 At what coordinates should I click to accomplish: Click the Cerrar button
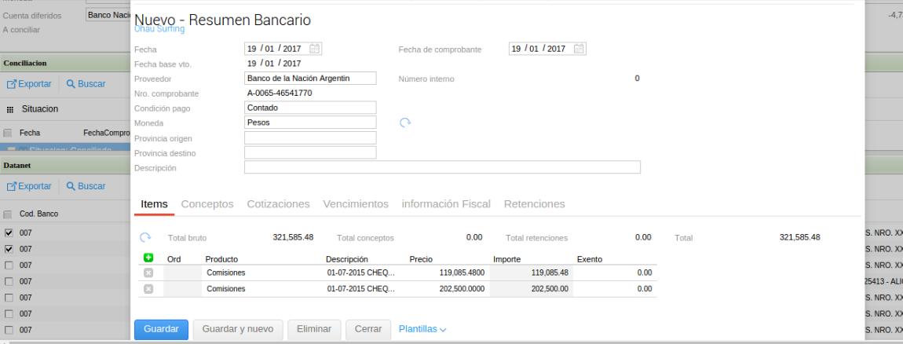click(x=367, y=329)
